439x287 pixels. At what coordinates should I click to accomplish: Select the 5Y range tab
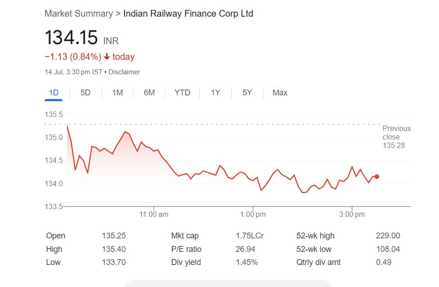point(247,93)
